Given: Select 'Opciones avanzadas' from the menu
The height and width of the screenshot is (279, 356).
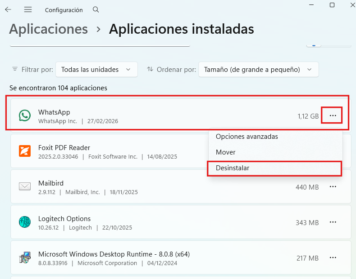Looking at the screenshot, I should point(247,137).
